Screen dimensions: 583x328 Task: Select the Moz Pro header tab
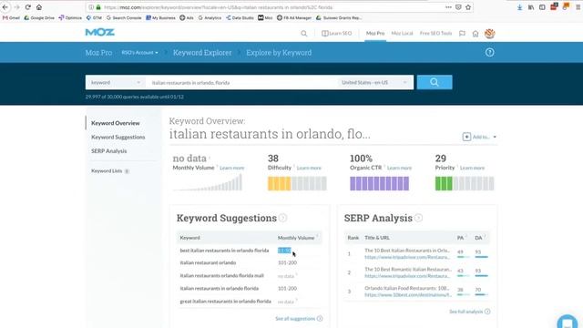(x=375, y=33)
